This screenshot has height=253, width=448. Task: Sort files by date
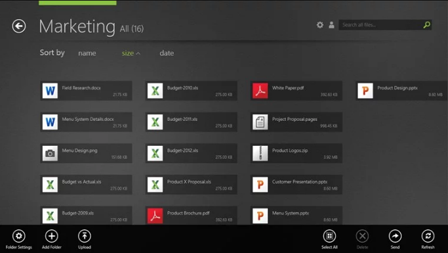click(x=167, y=53)
